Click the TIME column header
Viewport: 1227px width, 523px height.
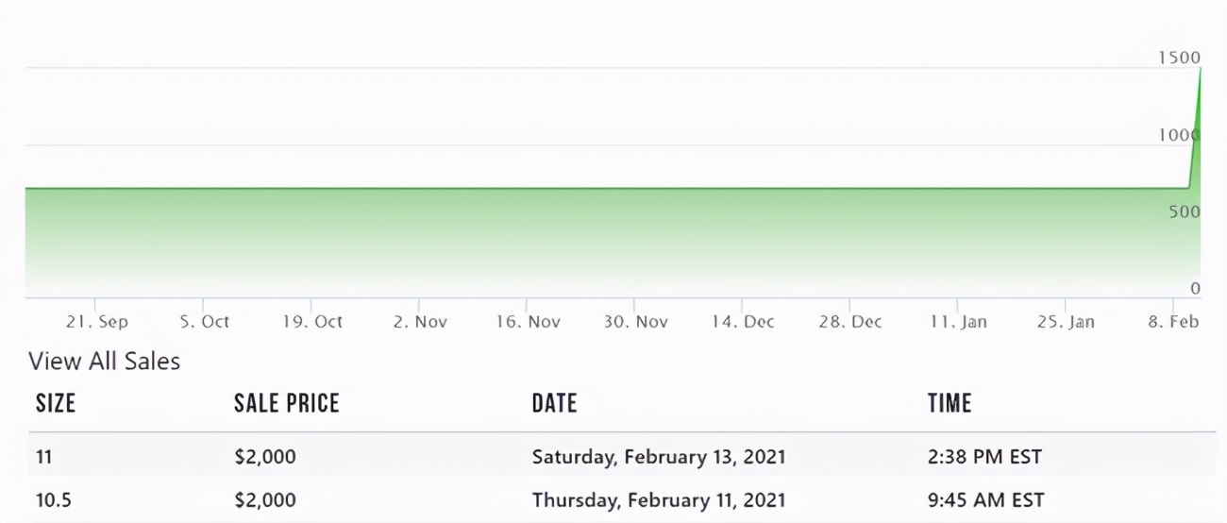pos(949,404)
